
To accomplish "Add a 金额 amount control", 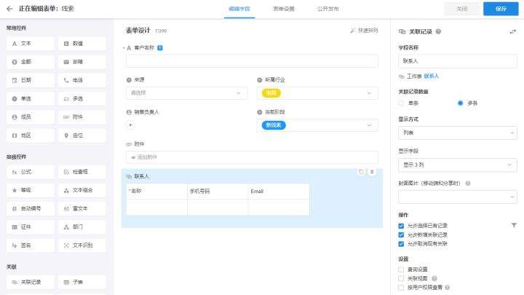I will [x=31, y=62].
